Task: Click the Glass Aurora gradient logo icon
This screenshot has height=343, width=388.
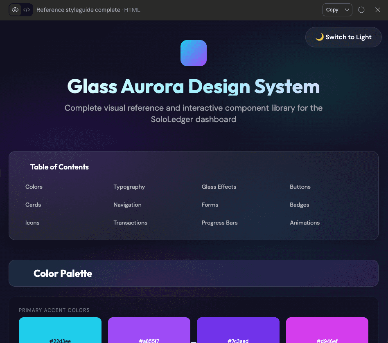Action: pyautogui.click(x=193, y=53)
